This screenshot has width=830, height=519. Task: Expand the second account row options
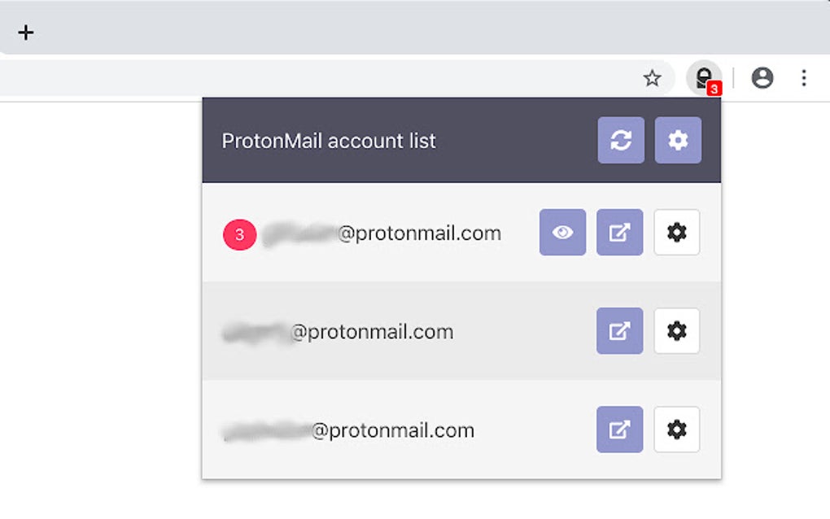(619, 331)
